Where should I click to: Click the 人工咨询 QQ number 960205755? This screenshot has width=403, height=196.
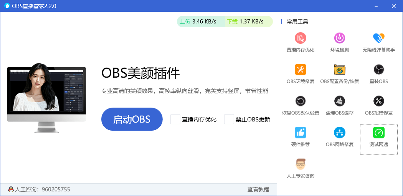pos(56,189)
